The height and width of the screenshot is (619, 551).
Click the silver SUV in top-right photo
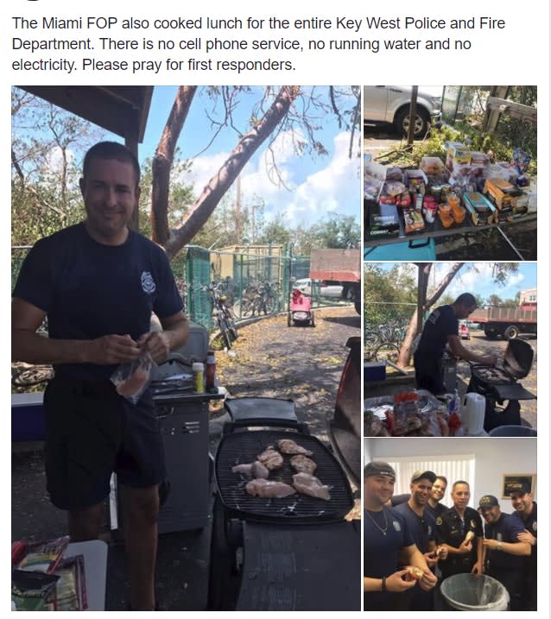click(402, 108)
